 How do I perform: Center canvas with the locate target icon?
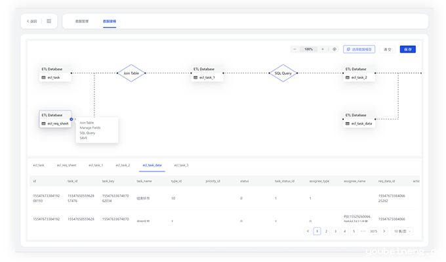tap(334, 49)
